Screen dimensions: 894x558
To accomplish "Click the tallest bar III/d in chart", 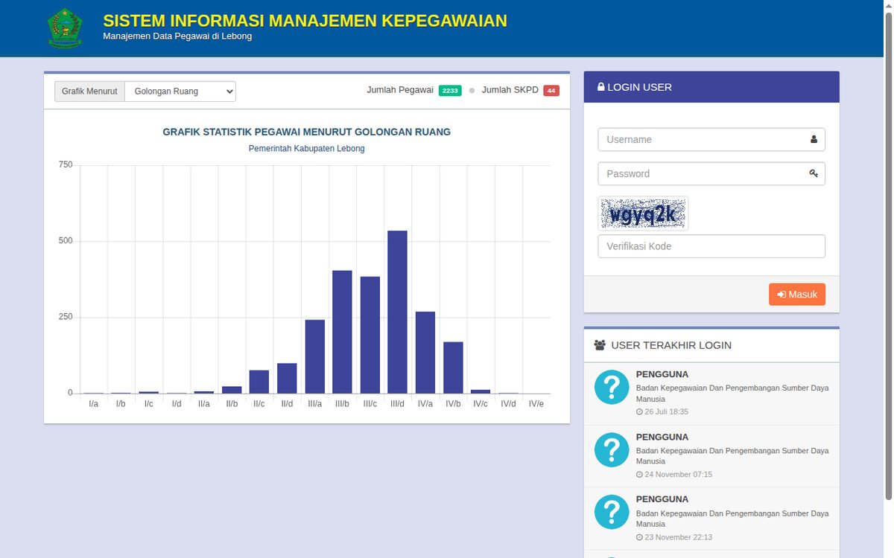I will point(397,312).
